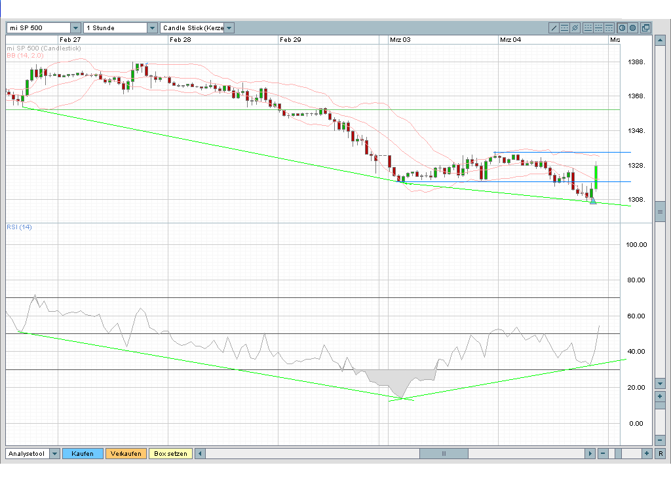Screen dimensions: 671x503
Task: Open the Candle Stick chart type dropdown
Action: pyautogui.click(x=229, y=28)
